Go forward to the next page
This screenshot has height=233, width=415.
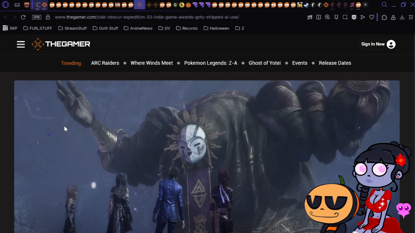tap(14, 17)
